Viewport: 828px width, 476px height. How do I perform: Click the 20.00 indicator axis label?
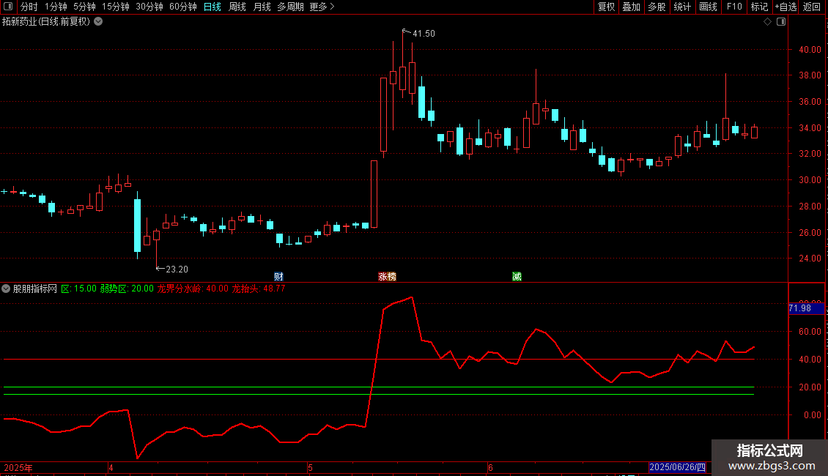pos(810,387)
